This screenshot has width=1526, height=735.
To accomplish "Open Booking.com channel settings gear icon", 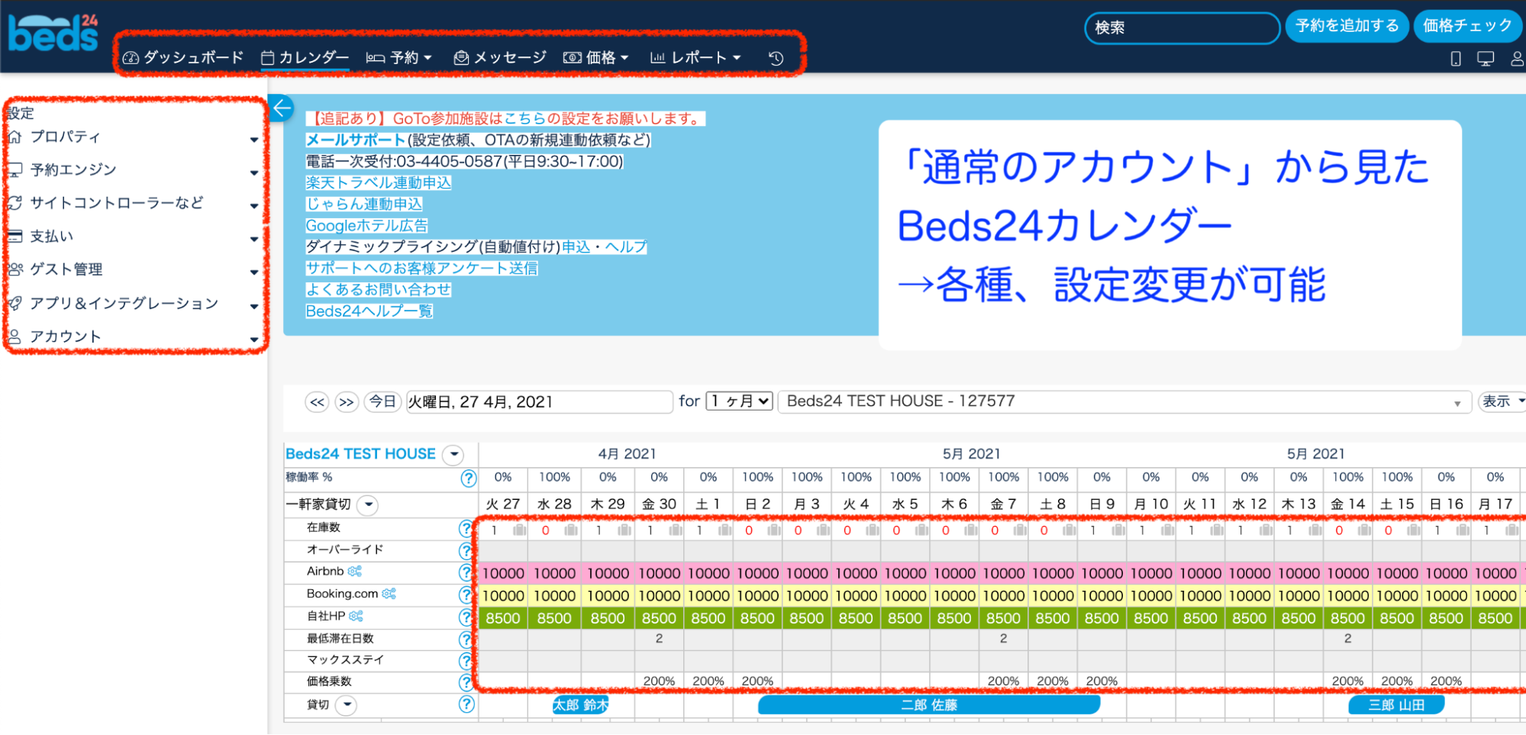I will 389,593.
